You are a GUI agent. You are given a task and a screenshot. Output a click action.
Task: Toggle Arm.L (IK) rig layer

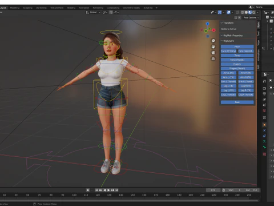coord(228,73)
